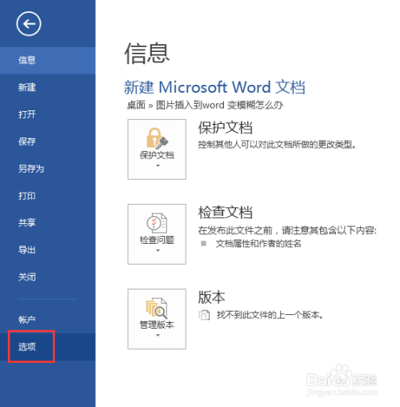The image size is (400, 407).
Task: Click text 控制其他人可以对此文档所做的更改类型
Action: (x=277, y=145)
